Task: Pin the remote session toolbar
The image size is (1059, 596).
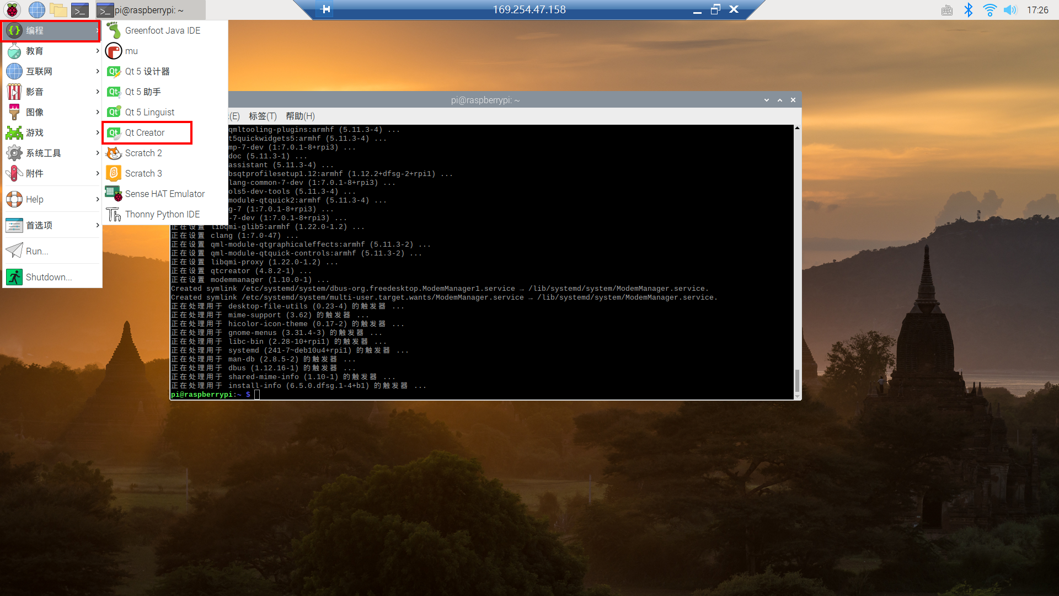Action: point(325,9)
